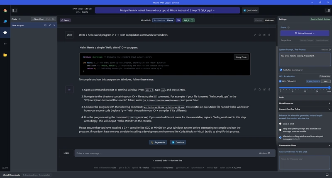Click Show Help under GPU Acceleration
Screen dimensions: 332x178
click(325, 76)
